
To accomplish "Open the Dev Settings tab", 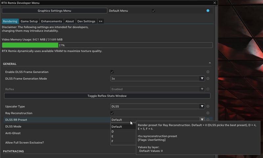I will pyautogui.click(x=86, y=21).
